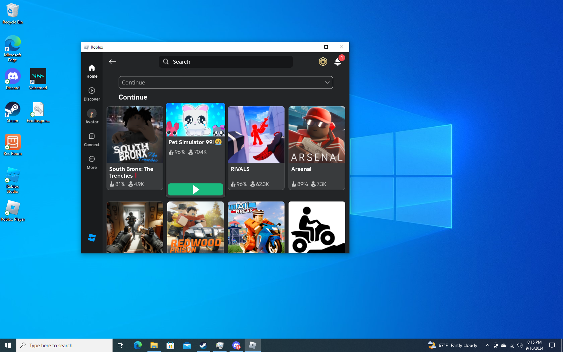Open the network icon in tray

pos(512,345)
